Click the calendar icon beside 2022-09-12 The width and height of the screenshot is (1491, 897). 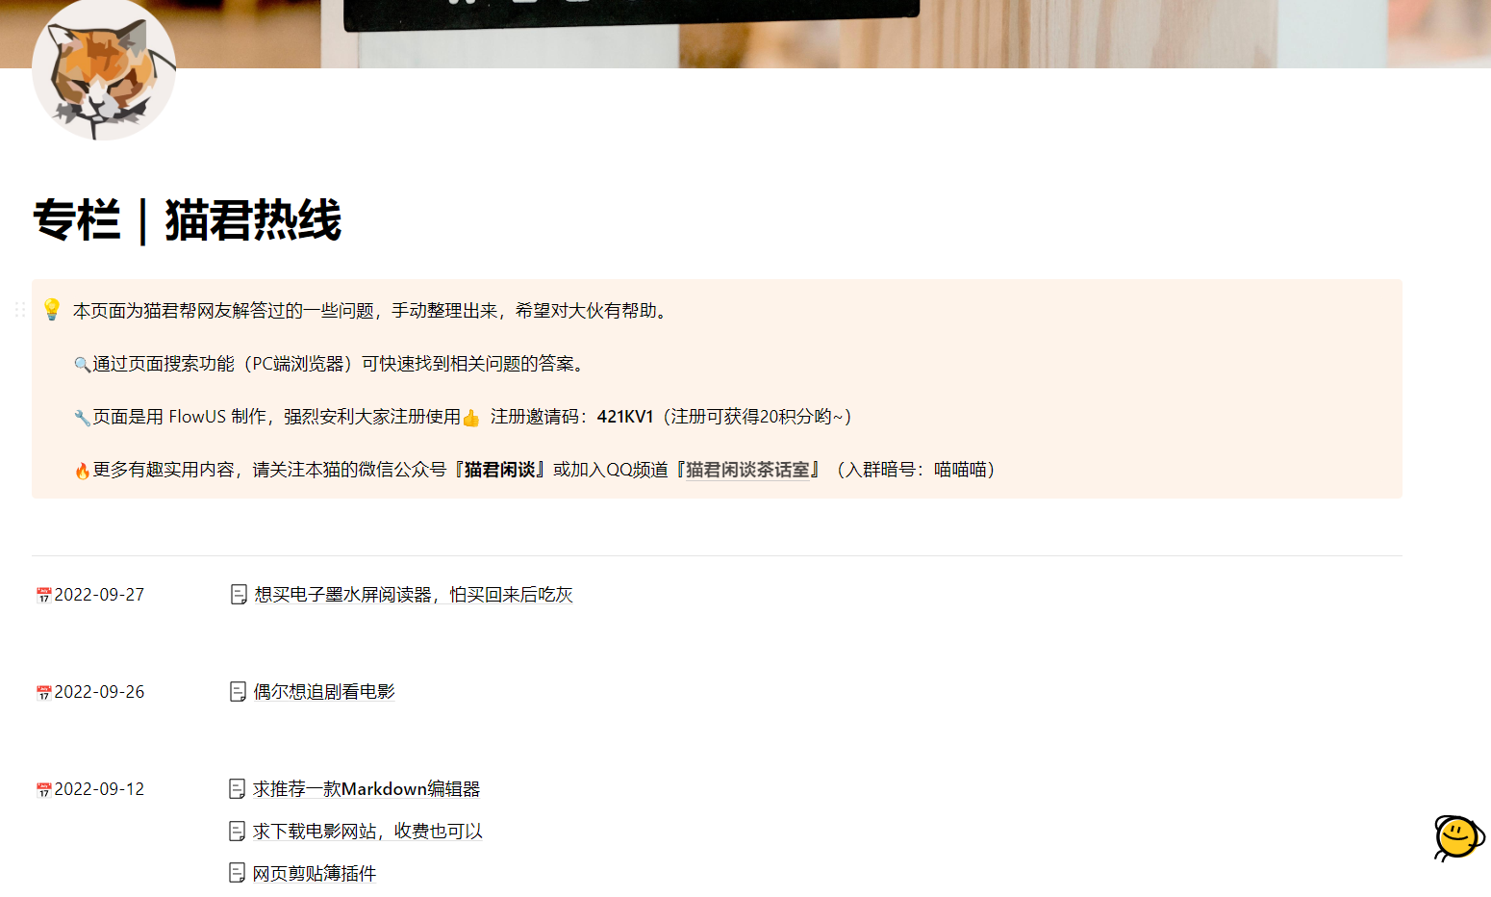point(43,790)
